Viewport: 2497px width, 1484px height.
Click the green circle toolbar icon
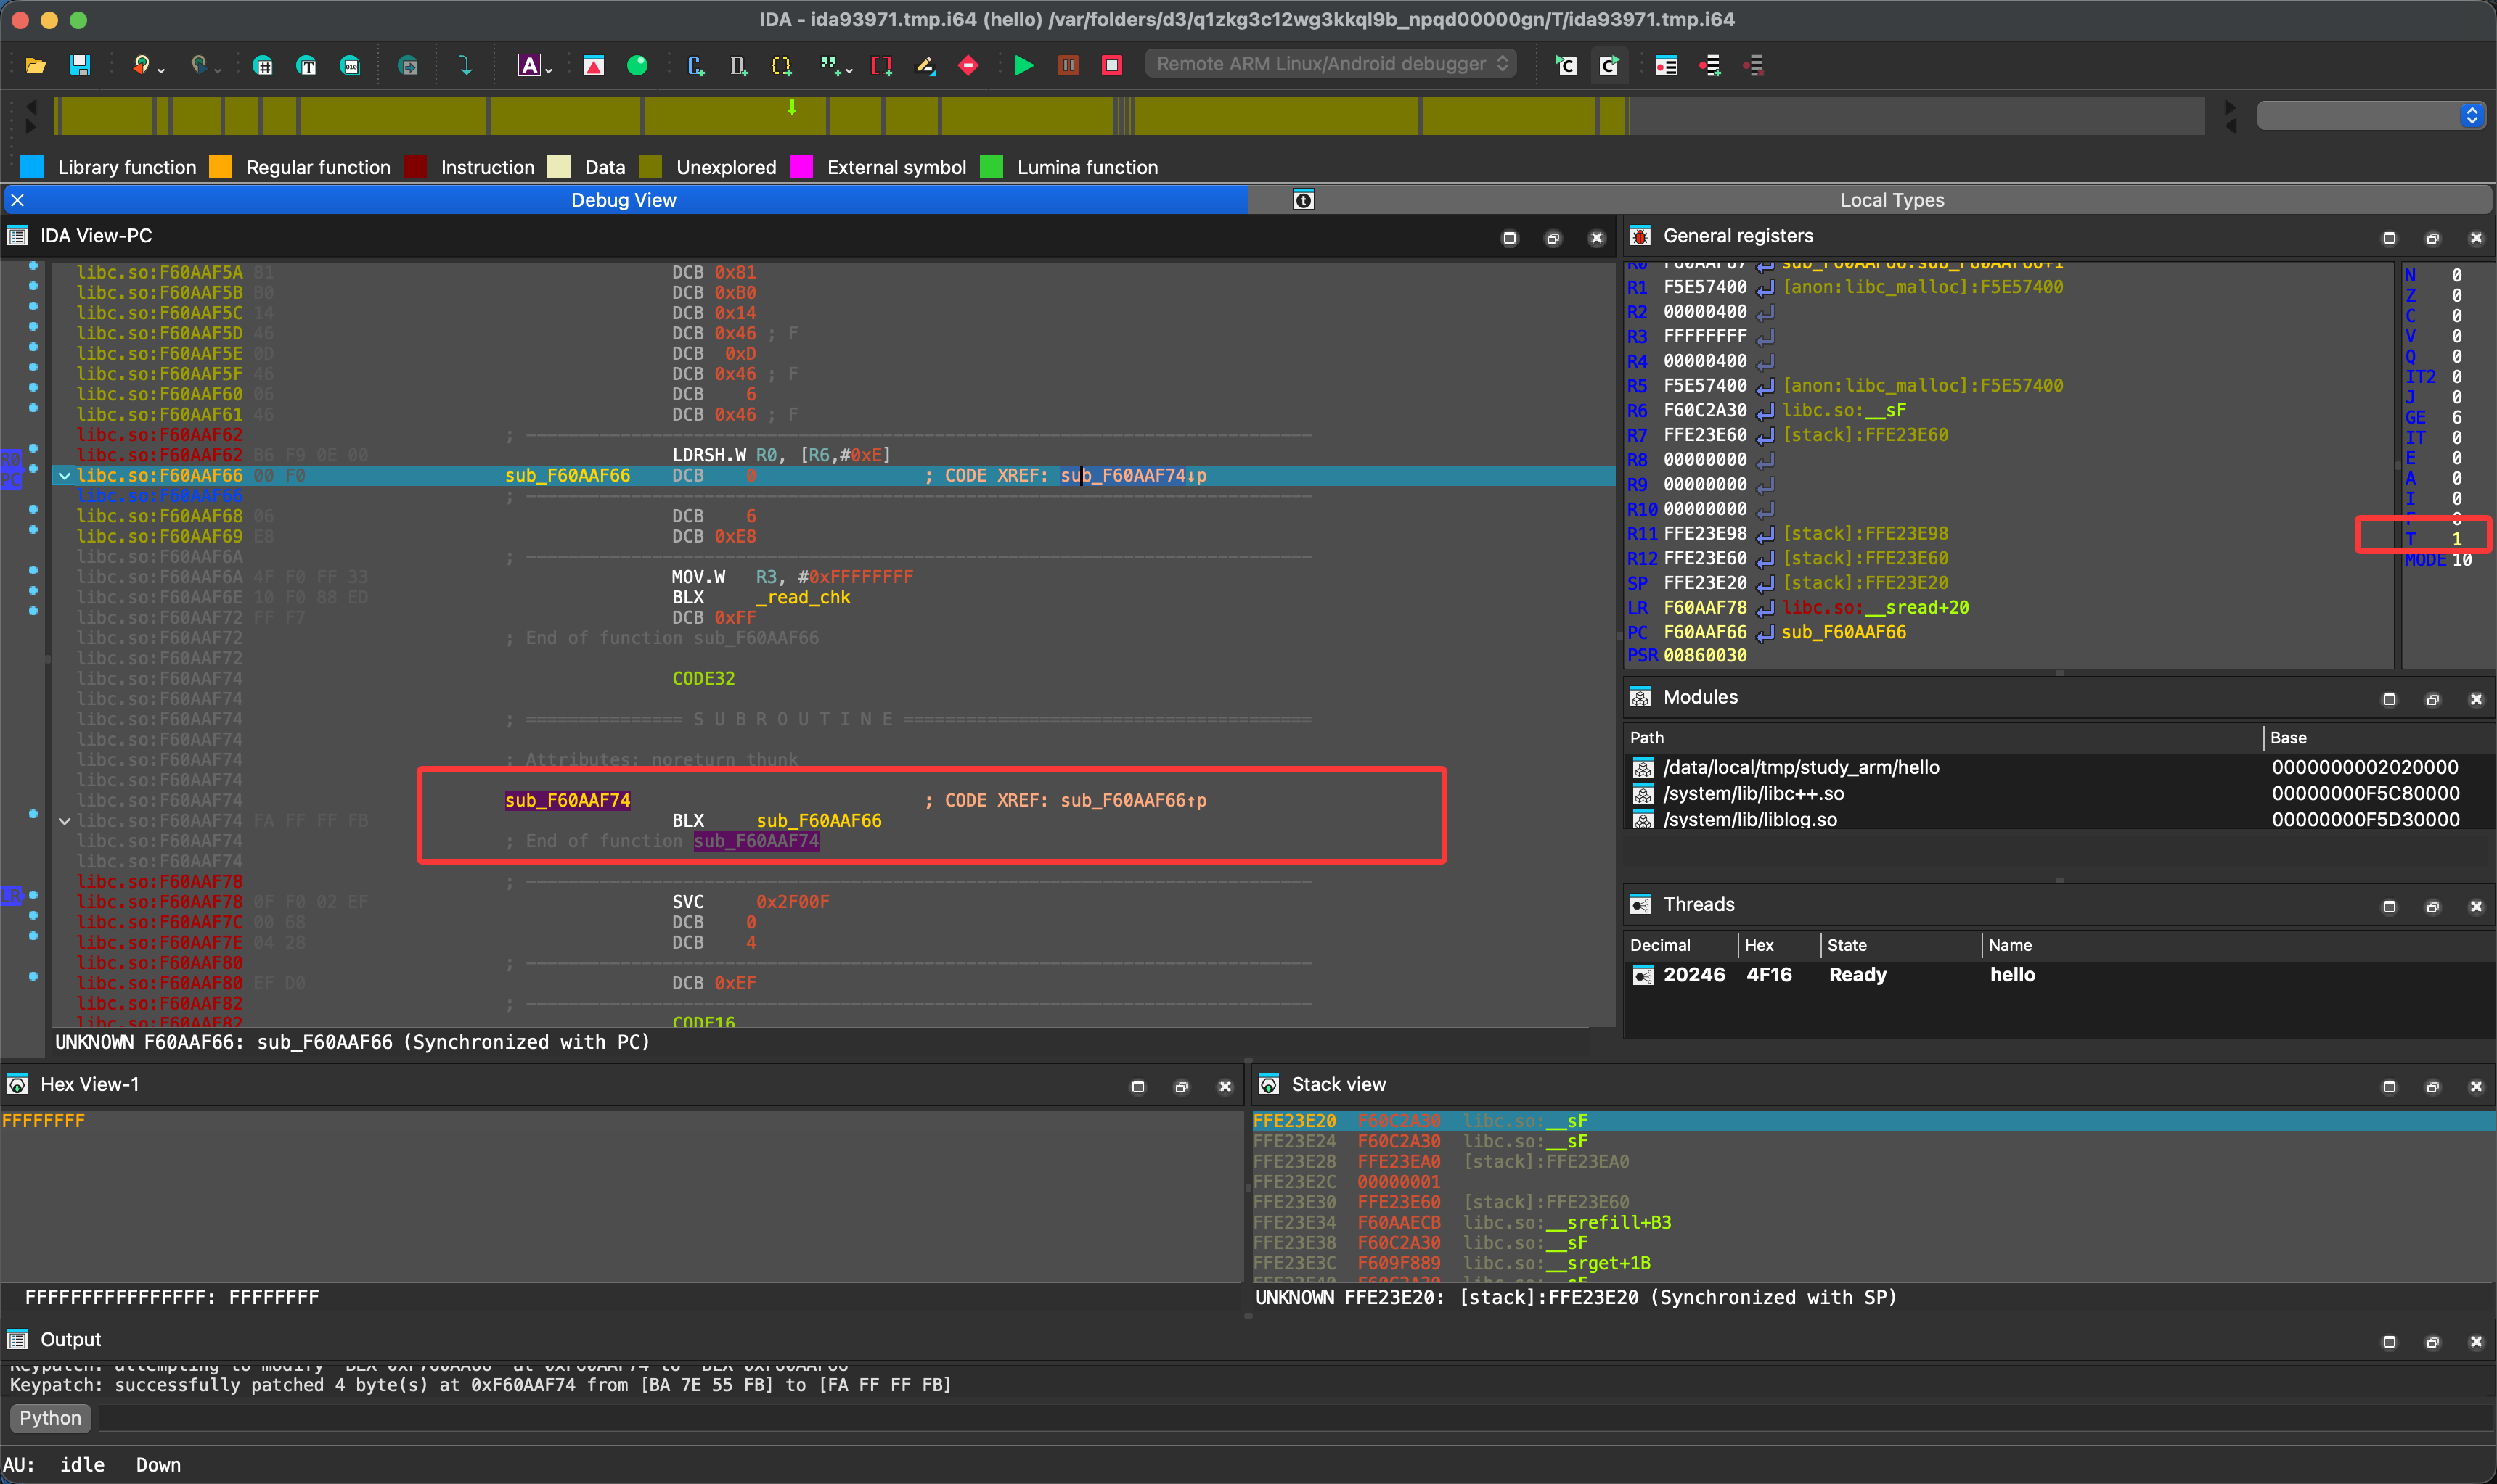[637, 66]
